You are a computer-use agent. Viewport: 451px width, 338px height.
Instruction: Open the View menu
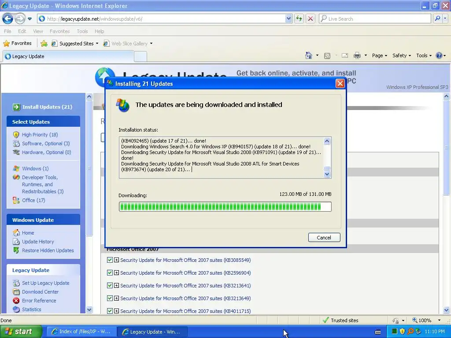pos(38,31)
